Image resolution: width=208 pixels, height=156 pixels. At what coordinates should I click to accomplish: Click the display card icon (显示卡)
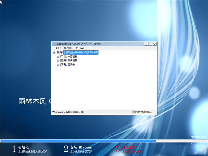point(65,65)
